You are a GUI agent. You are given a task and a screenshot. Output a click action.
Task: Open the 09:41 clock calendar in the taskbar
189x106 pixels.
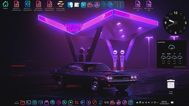pos(164,102)
